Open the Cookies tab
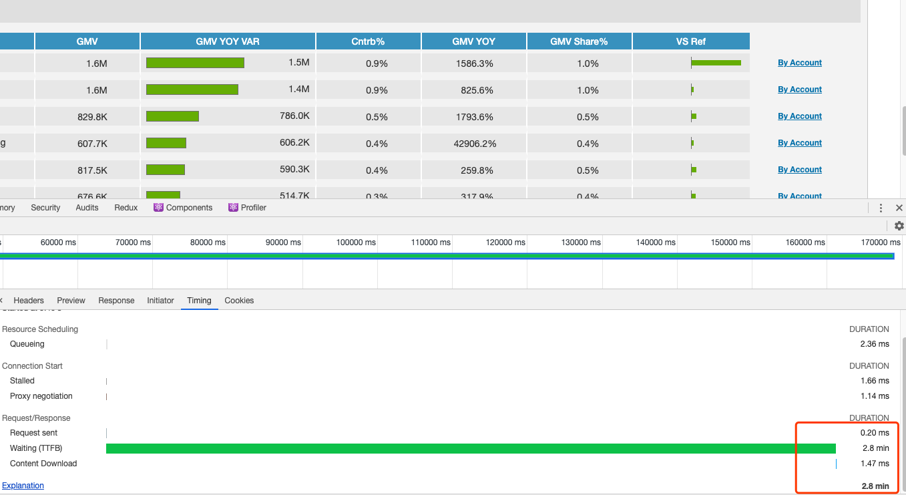This screenshot has width=906, height=495. pyautogui.click(x=239, y=301)
